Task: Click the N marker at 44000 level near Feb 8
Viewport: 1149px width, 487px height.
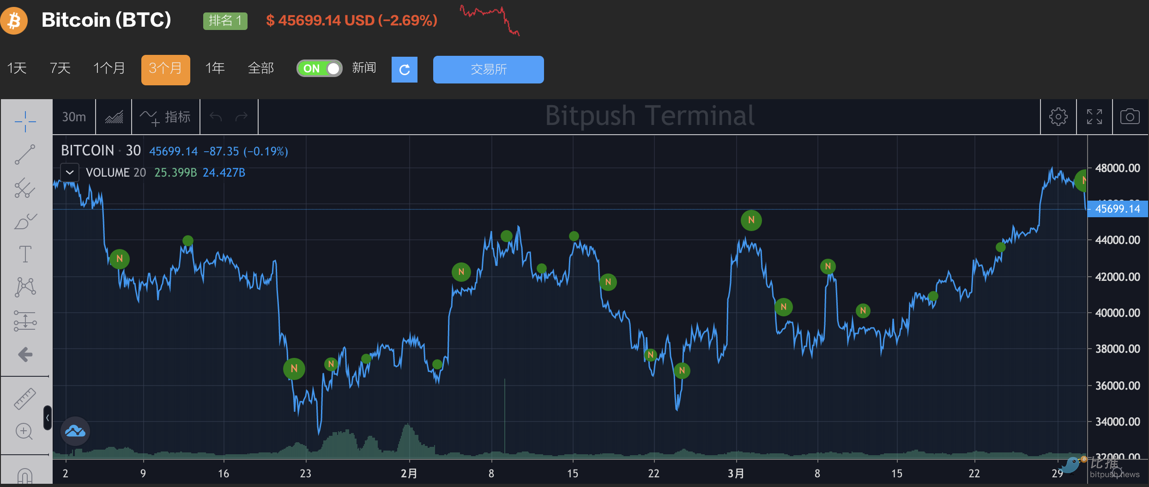Action: pyautogui.click(x=507, y=236)
